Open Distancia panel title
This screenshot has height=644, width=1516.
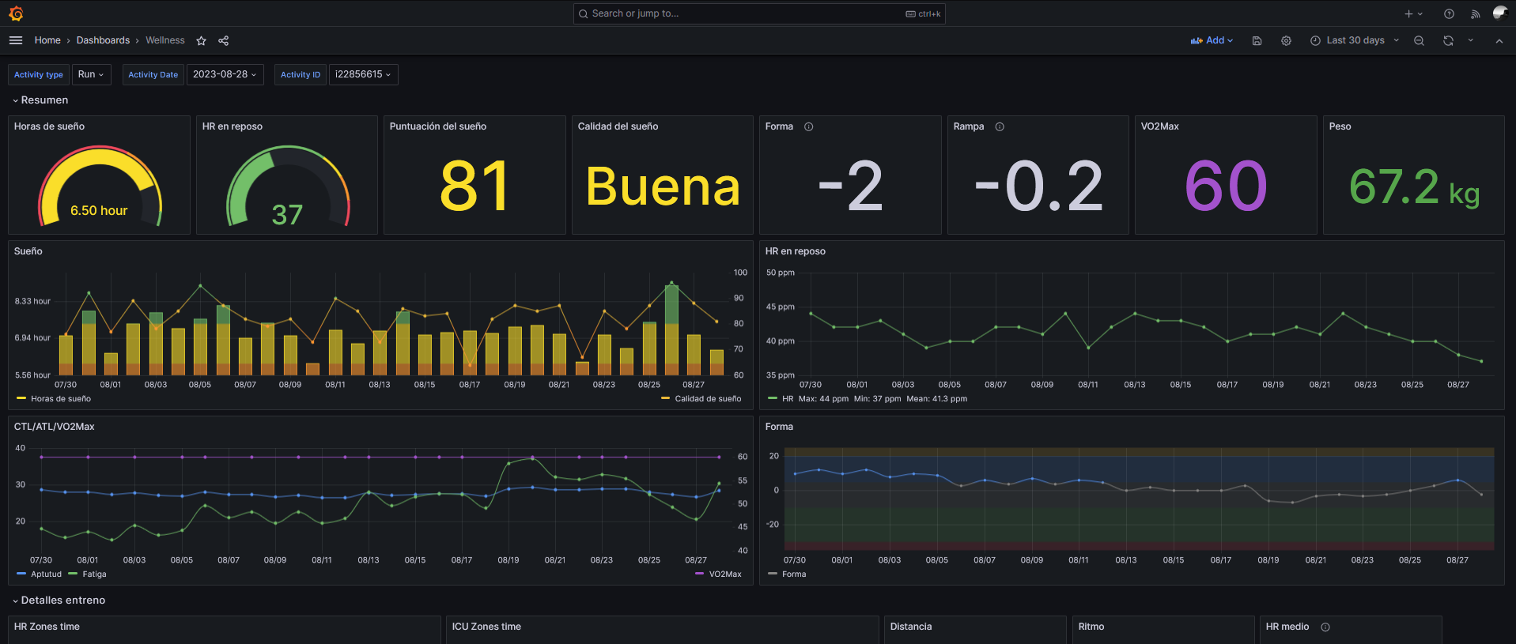click(911, 627)
